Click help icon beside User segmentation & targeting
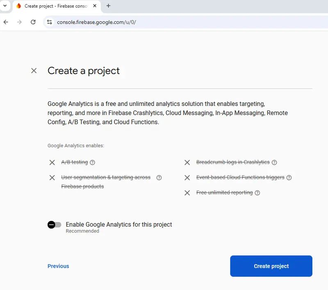Screen dimensions: 328x290 (159, 178)
